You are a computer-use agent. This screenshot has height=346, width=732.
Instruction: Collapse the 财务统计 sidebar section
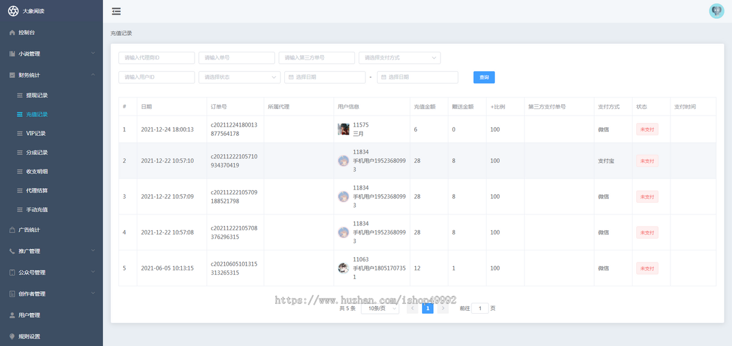(x=51, y=75)
